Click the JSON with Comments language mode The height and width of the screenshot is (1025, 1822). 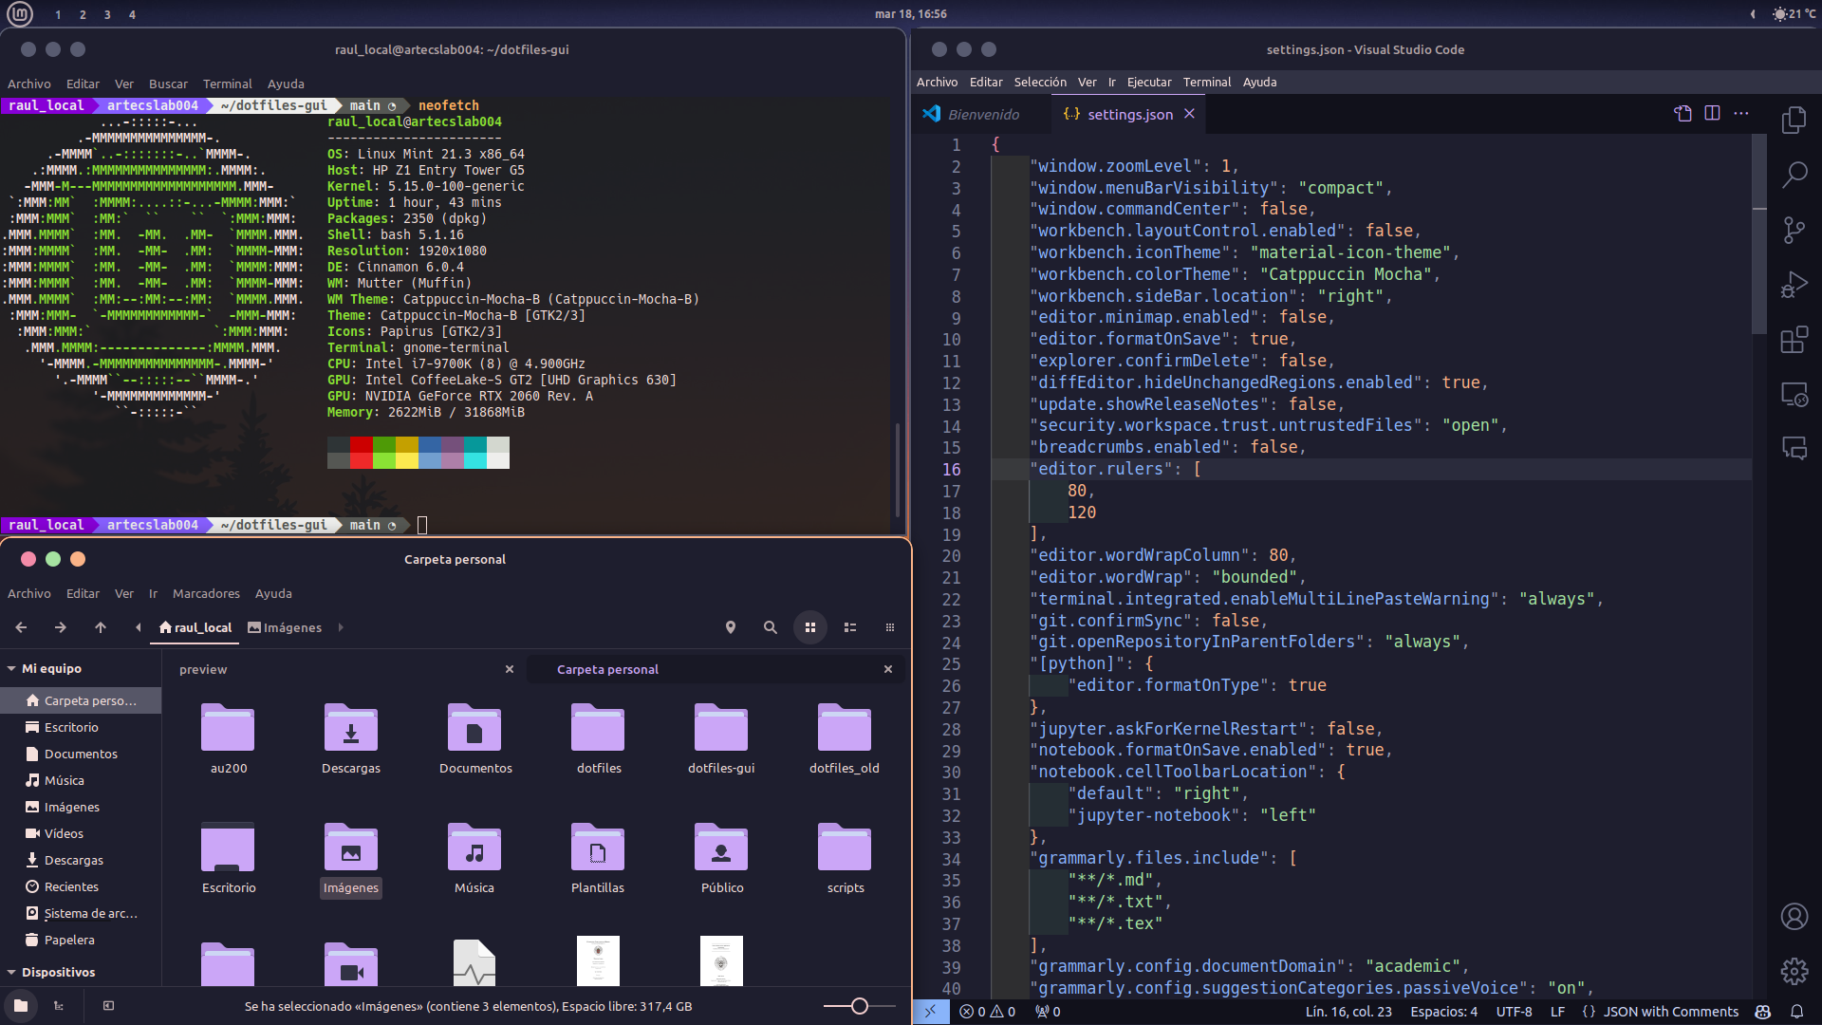(1670, 1012)
